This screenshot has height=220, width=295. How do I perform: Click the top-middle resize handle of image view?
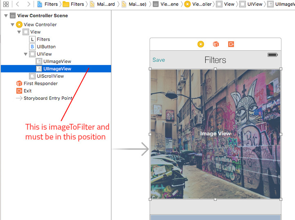click(215, 69)
